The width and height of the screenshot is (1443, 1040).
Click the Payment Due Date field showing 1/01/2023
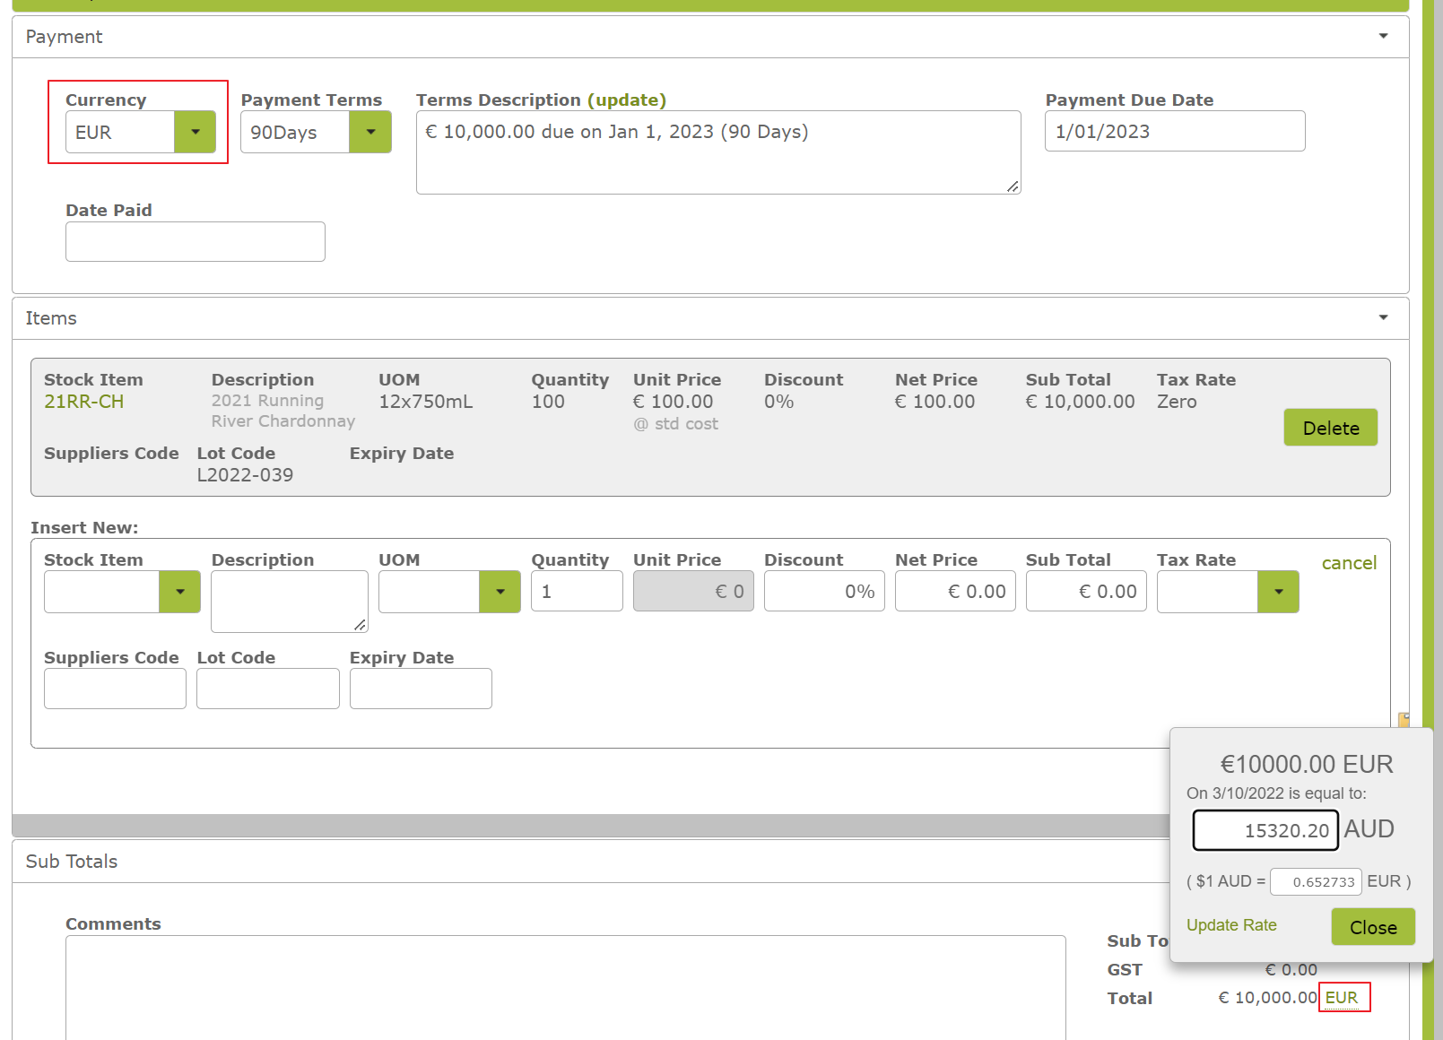click(x=1174, y=131)
